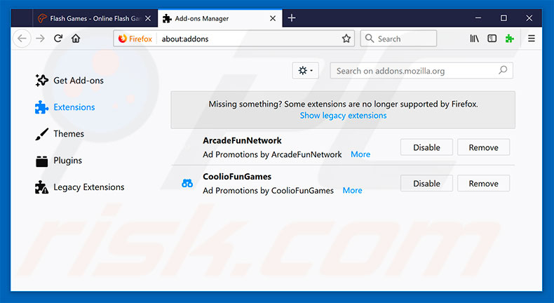Remove the ArcadeFunNetwork extension

pyautogui.click(x=483, y=147)
